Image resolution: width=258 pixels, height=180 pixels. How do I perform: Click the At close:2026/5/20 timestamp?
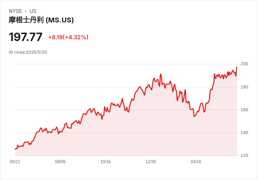pyautogui.click(x=28, y=52)
